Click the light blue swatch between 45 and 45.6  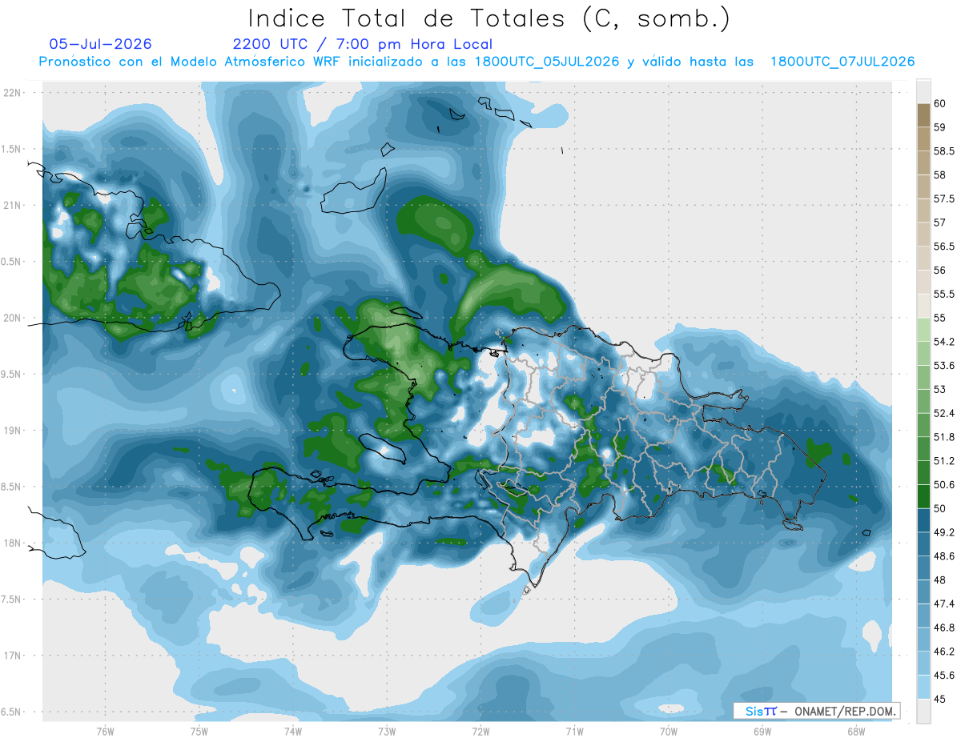coord(923,687)
